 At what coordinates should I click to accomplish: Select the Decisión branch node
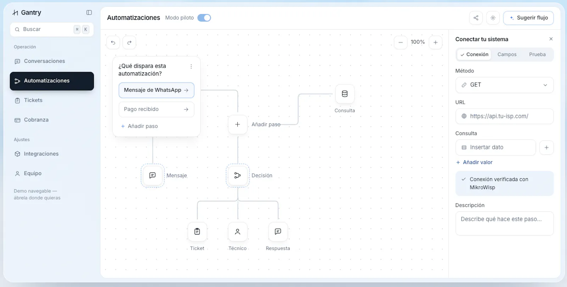point(237,175)
